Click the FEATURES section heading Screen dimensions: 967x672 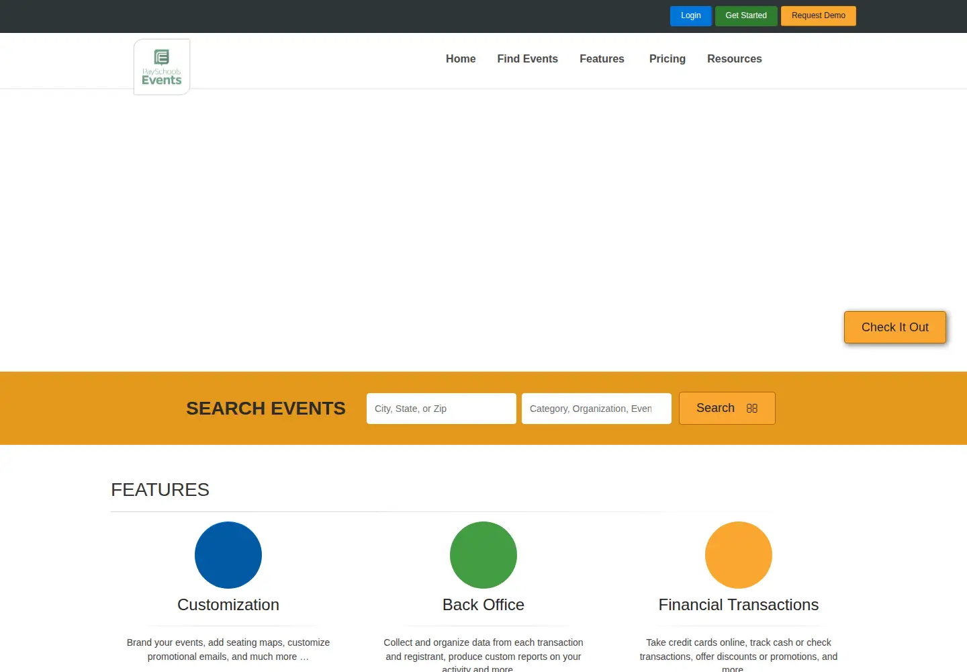(x=160, y=490)
